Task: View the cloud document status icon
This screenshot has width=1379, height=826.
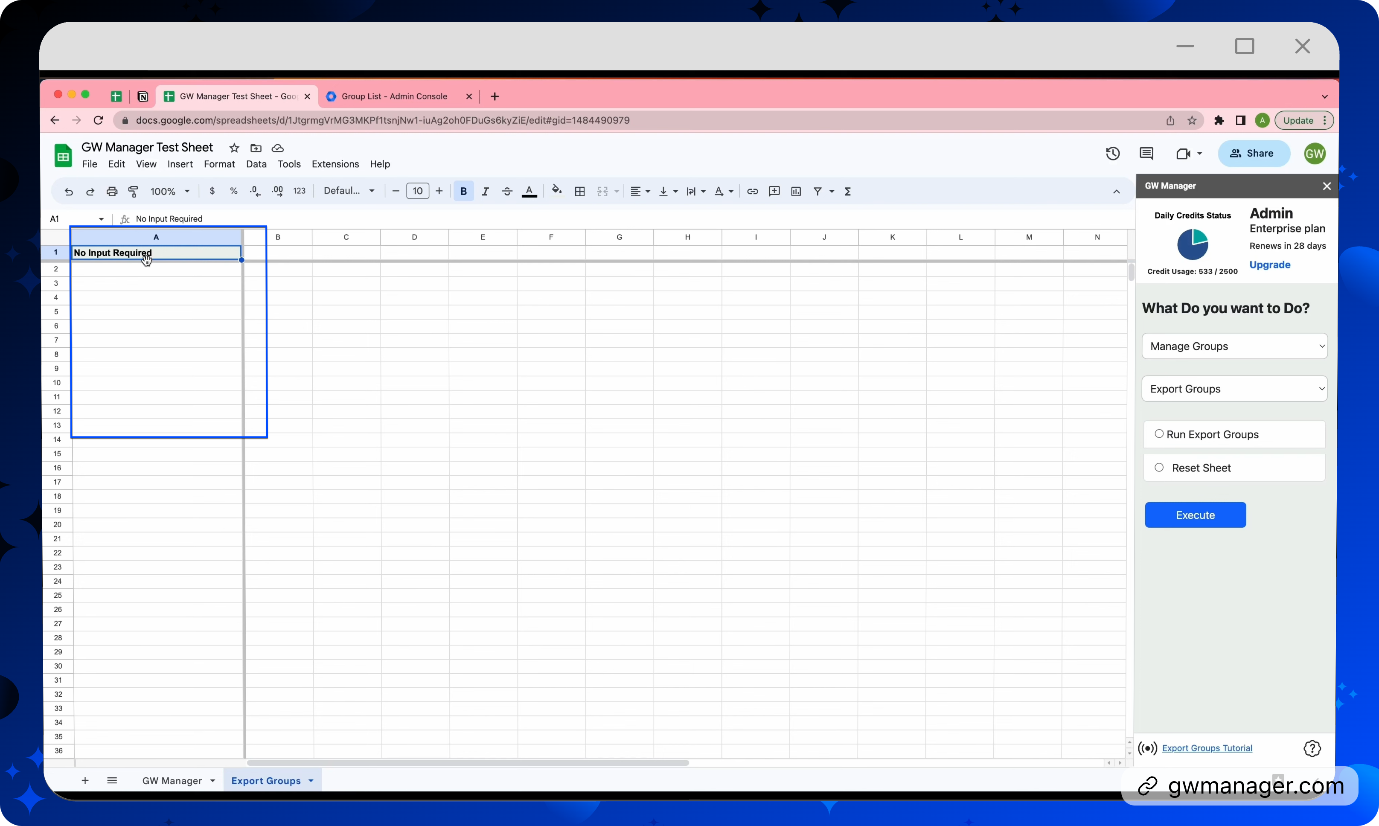Action: coord(278,148)
